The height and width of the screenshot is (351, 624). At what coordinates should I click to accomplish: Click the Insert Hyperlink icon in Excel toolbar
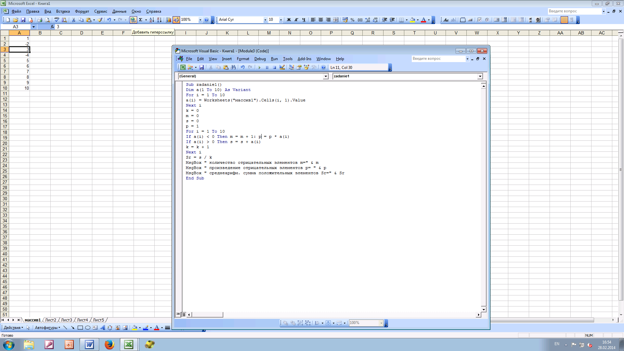[x=133, y=20]
